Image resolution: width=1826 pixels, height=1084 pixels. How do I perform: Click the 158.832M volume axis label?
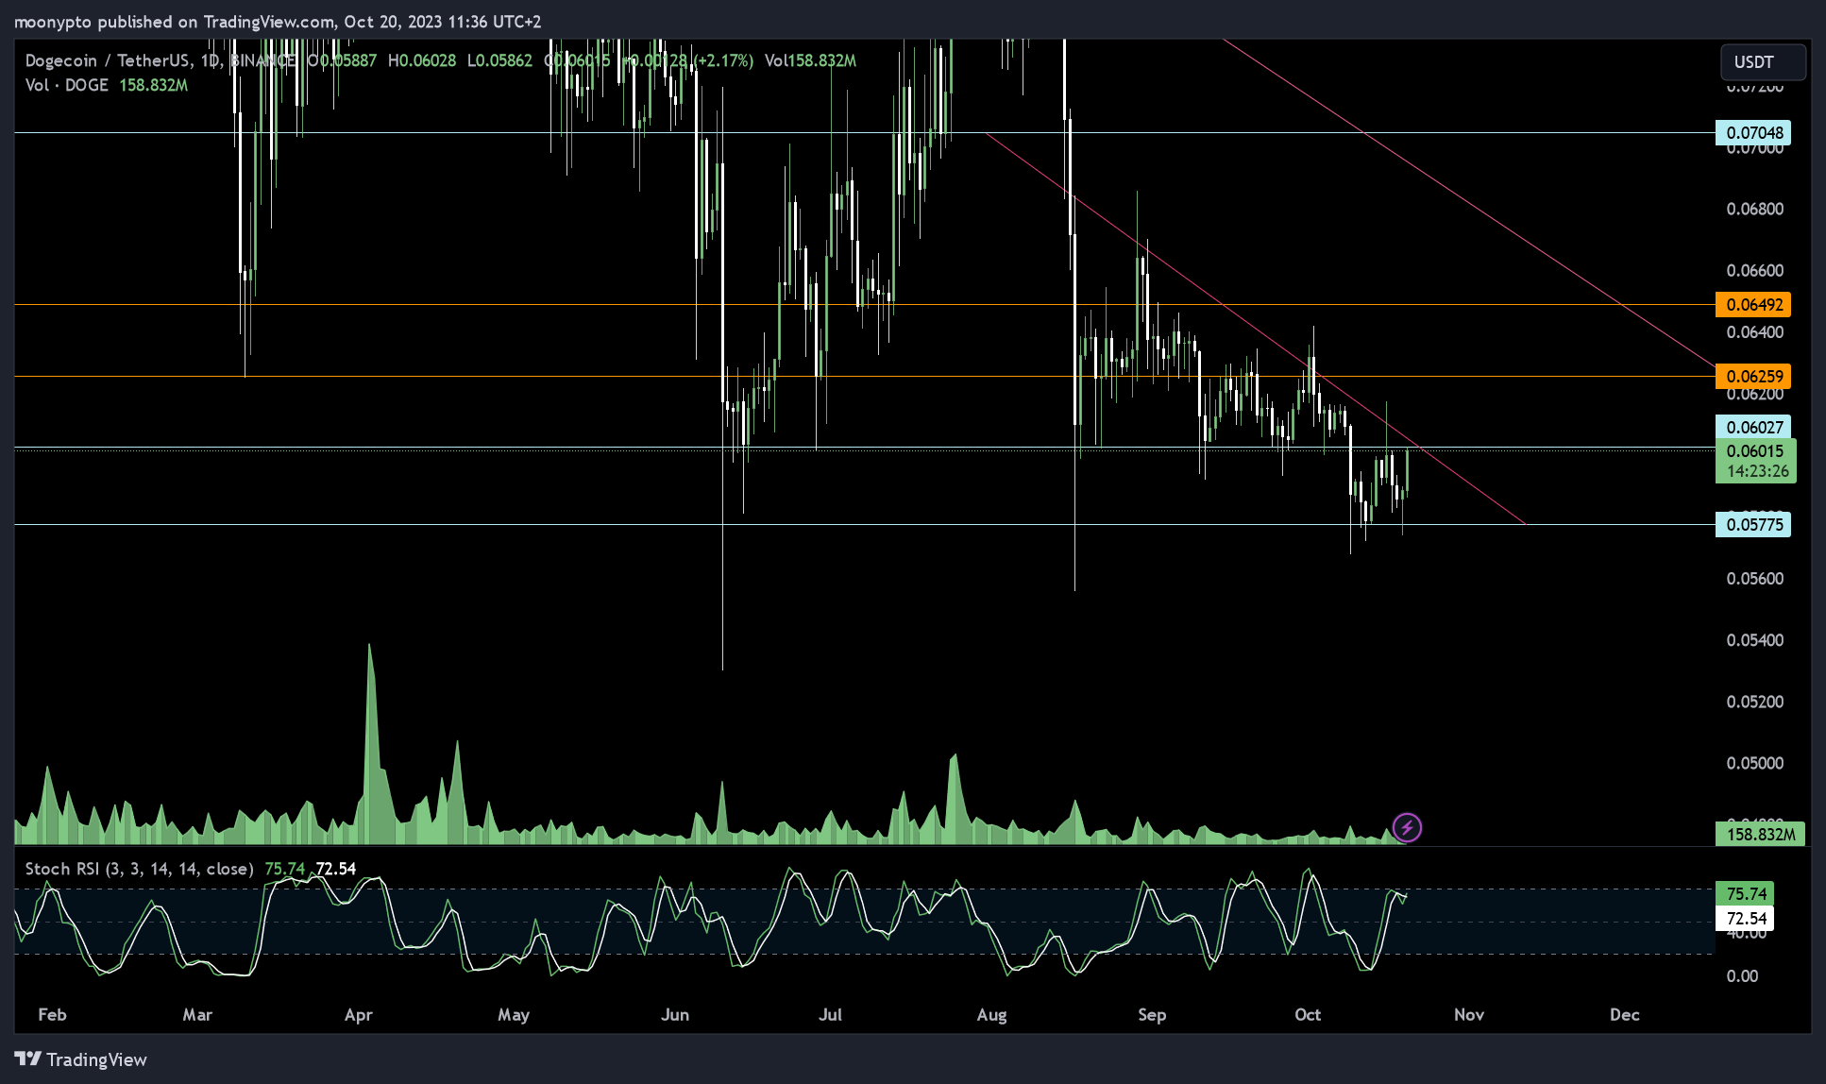(x=1760, y=834)
